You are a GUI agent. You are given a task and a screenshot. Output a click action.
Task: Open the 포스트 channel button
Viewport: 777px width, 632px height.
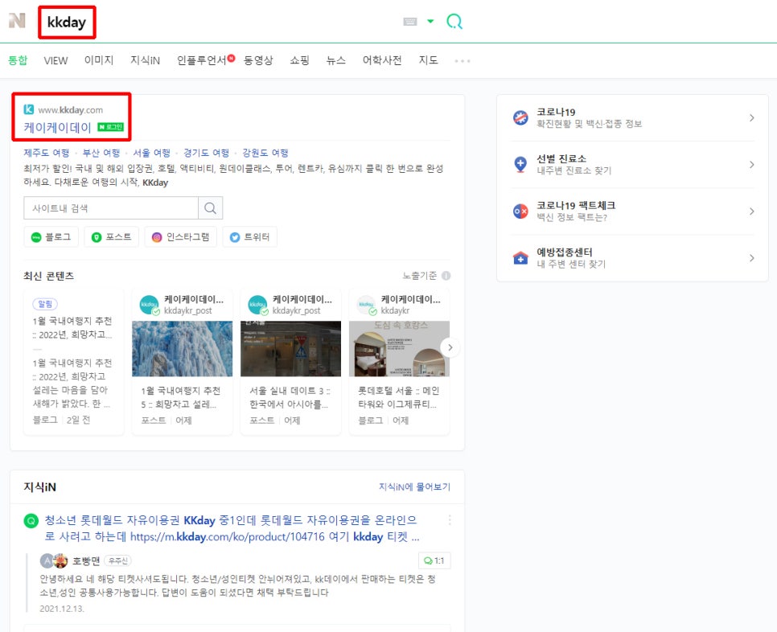coord(112,237)
